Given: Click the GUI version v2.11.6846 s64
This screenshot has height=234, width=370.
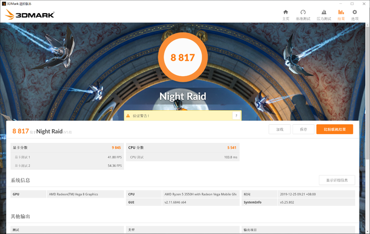Looking at the screenshot, I should click(175, 202).
